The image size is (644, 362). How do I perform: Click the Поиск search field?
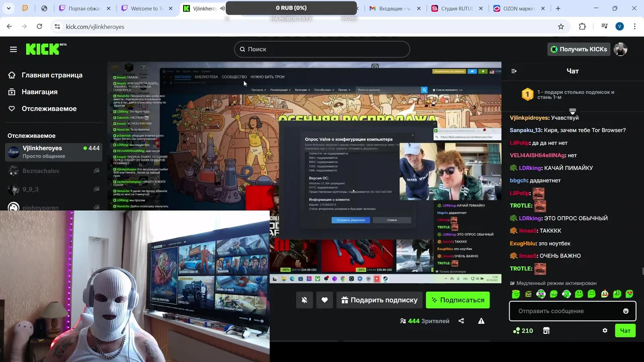pos(322,49)
